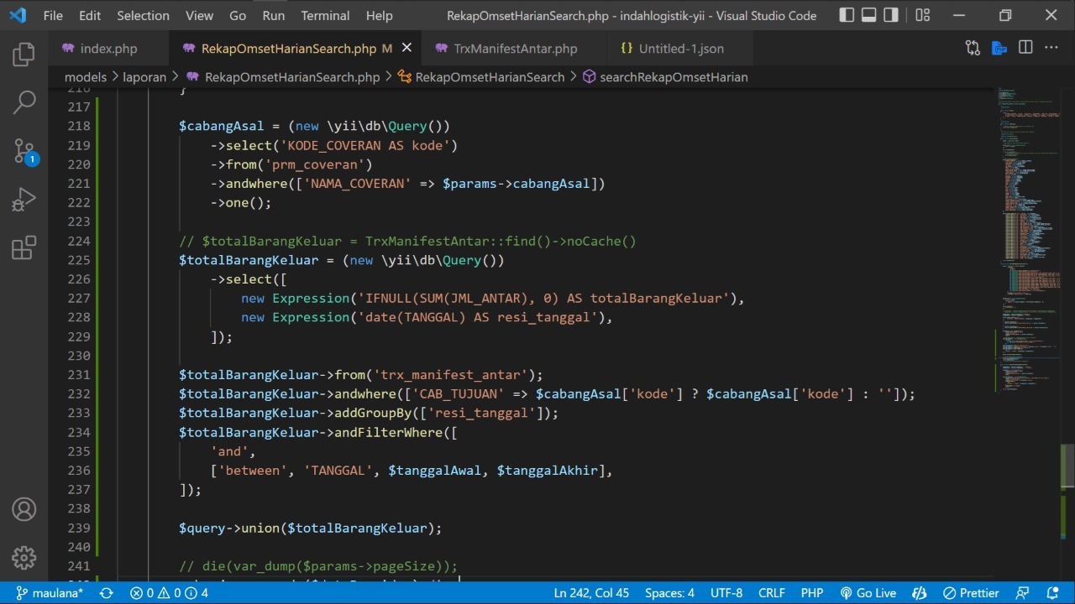Toggle the bottom panel visibility
The height and width of the screenshot is (604, 1075).
(869, 15)
